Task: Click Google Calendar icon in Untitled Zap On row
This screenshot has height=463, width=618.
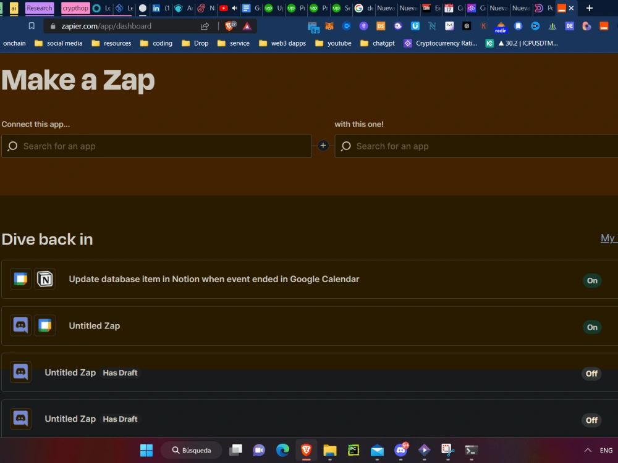Action: click(44, 325)
